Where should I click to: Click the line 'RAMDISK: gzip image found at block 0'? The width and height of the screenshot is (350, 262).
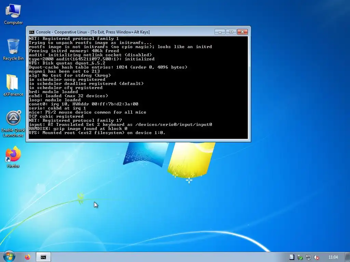click(x=78, y=129)
